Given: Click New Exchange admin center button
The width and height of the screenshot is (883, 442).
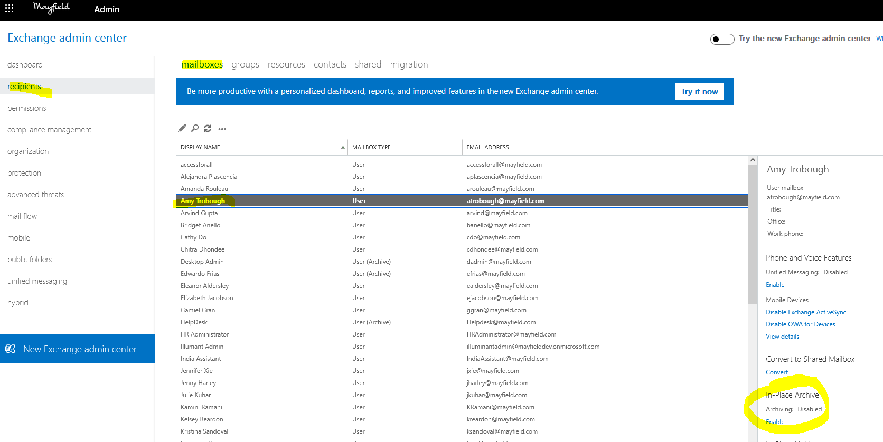Looking at the screenshot, I should 78,349.
